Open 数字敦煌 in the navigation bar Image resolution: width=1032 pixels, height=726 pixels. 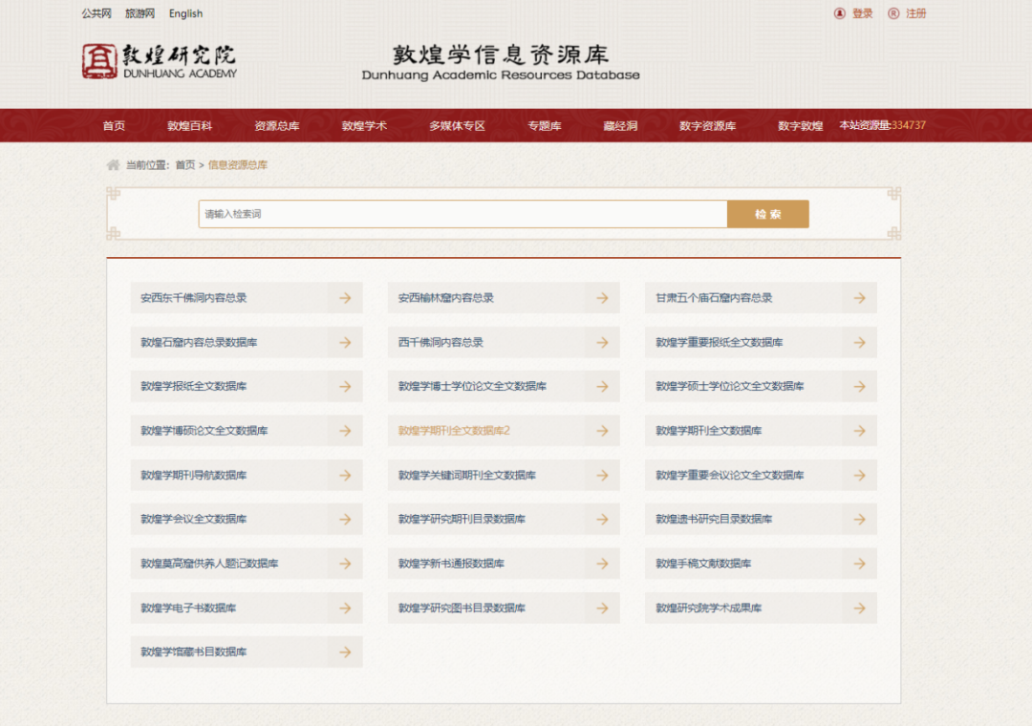801,126
